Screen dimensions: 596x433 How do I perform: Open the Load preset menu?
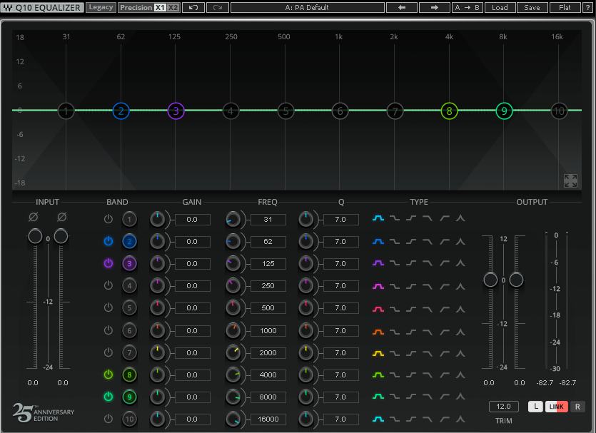[500, 7]
